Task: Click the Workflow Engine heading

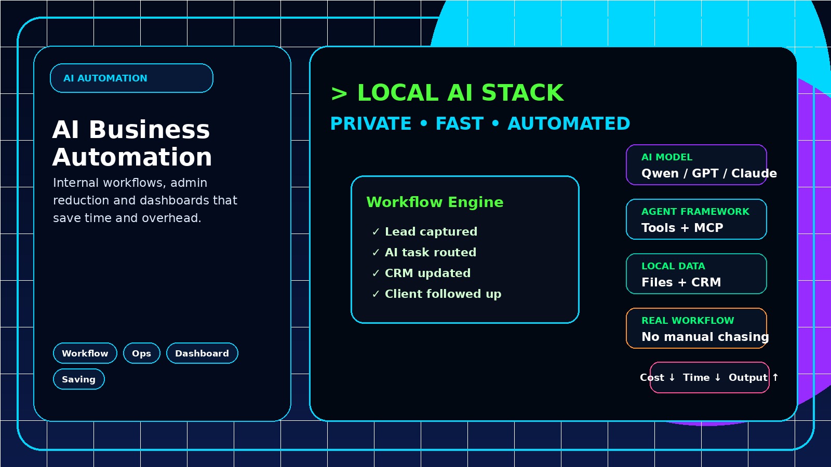Action: [x=435, y=202]
